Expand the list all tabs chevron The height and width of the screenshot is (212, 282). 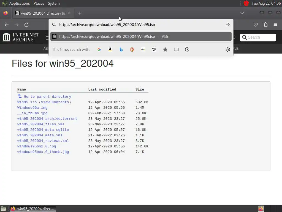242,13
